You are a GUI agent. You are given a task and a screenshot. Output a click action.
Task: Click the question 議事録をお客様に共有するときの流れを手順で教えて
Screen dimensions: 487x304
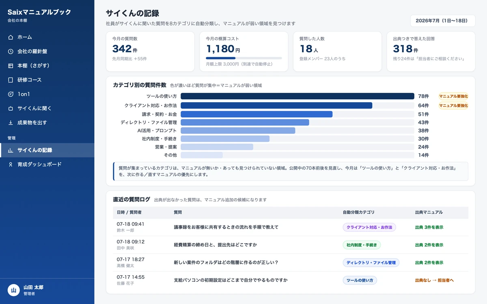click(226, 227)
